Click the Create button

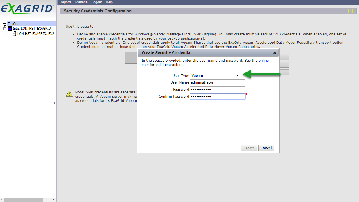coord(249,148)
